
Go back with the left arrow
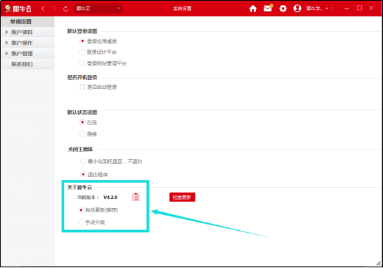tap(43, 9)
